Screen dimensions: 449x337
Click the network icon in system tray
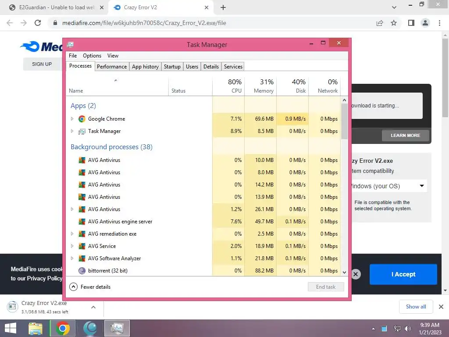tap(397, 329)
